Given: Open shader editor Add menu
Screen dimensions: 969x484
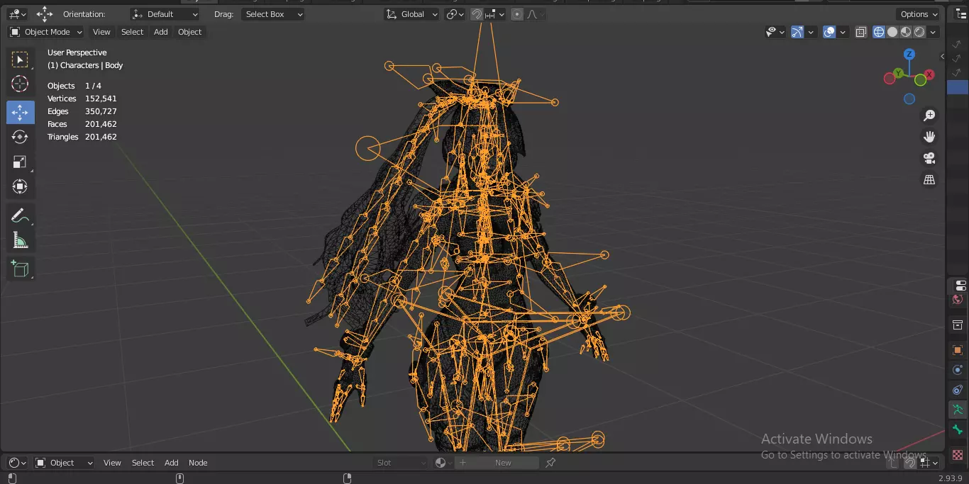Looking at the screenshot, I should pyautogui.click(x=172, y=463).
